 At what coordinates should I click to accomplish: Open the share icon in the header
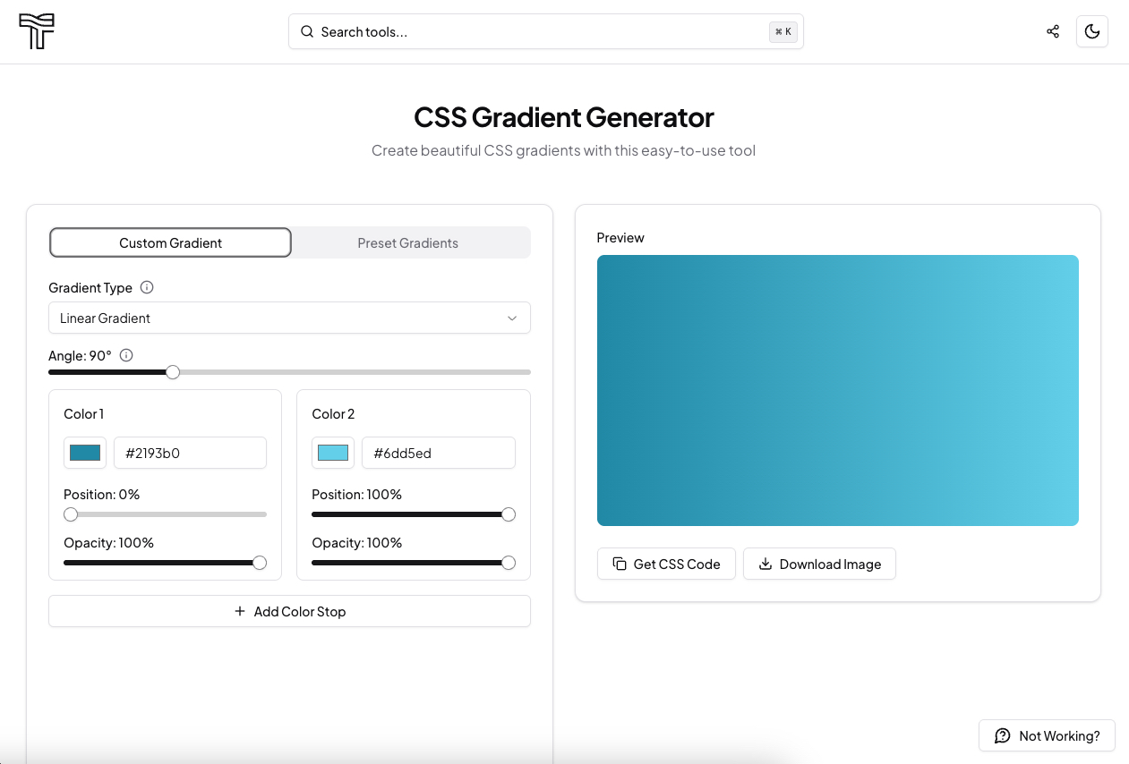pos(1053,30)
